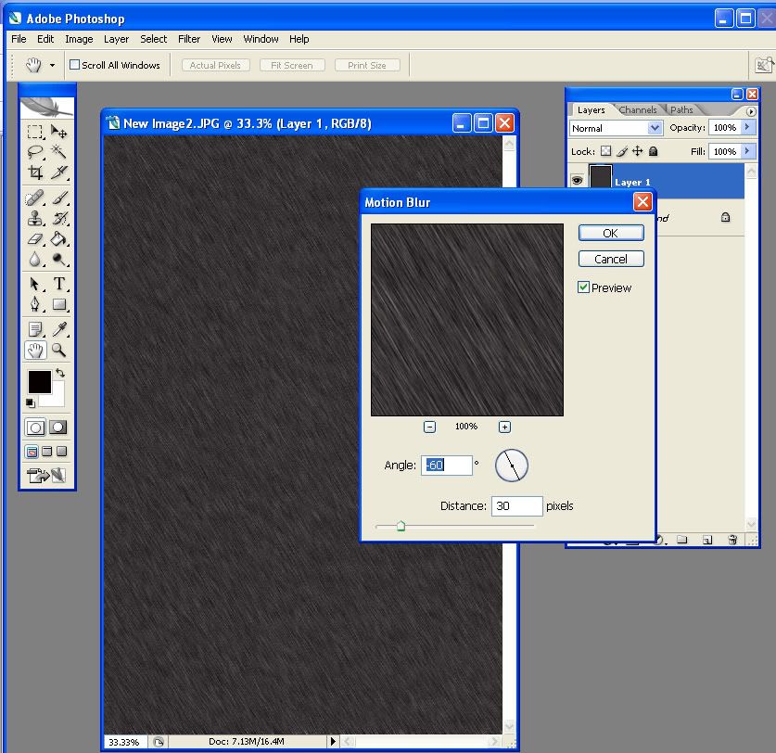Expand the Opacity slider arrow
The height and width of the screenshot is (753, 776).
pyautogui.click(x=749, y=128)
